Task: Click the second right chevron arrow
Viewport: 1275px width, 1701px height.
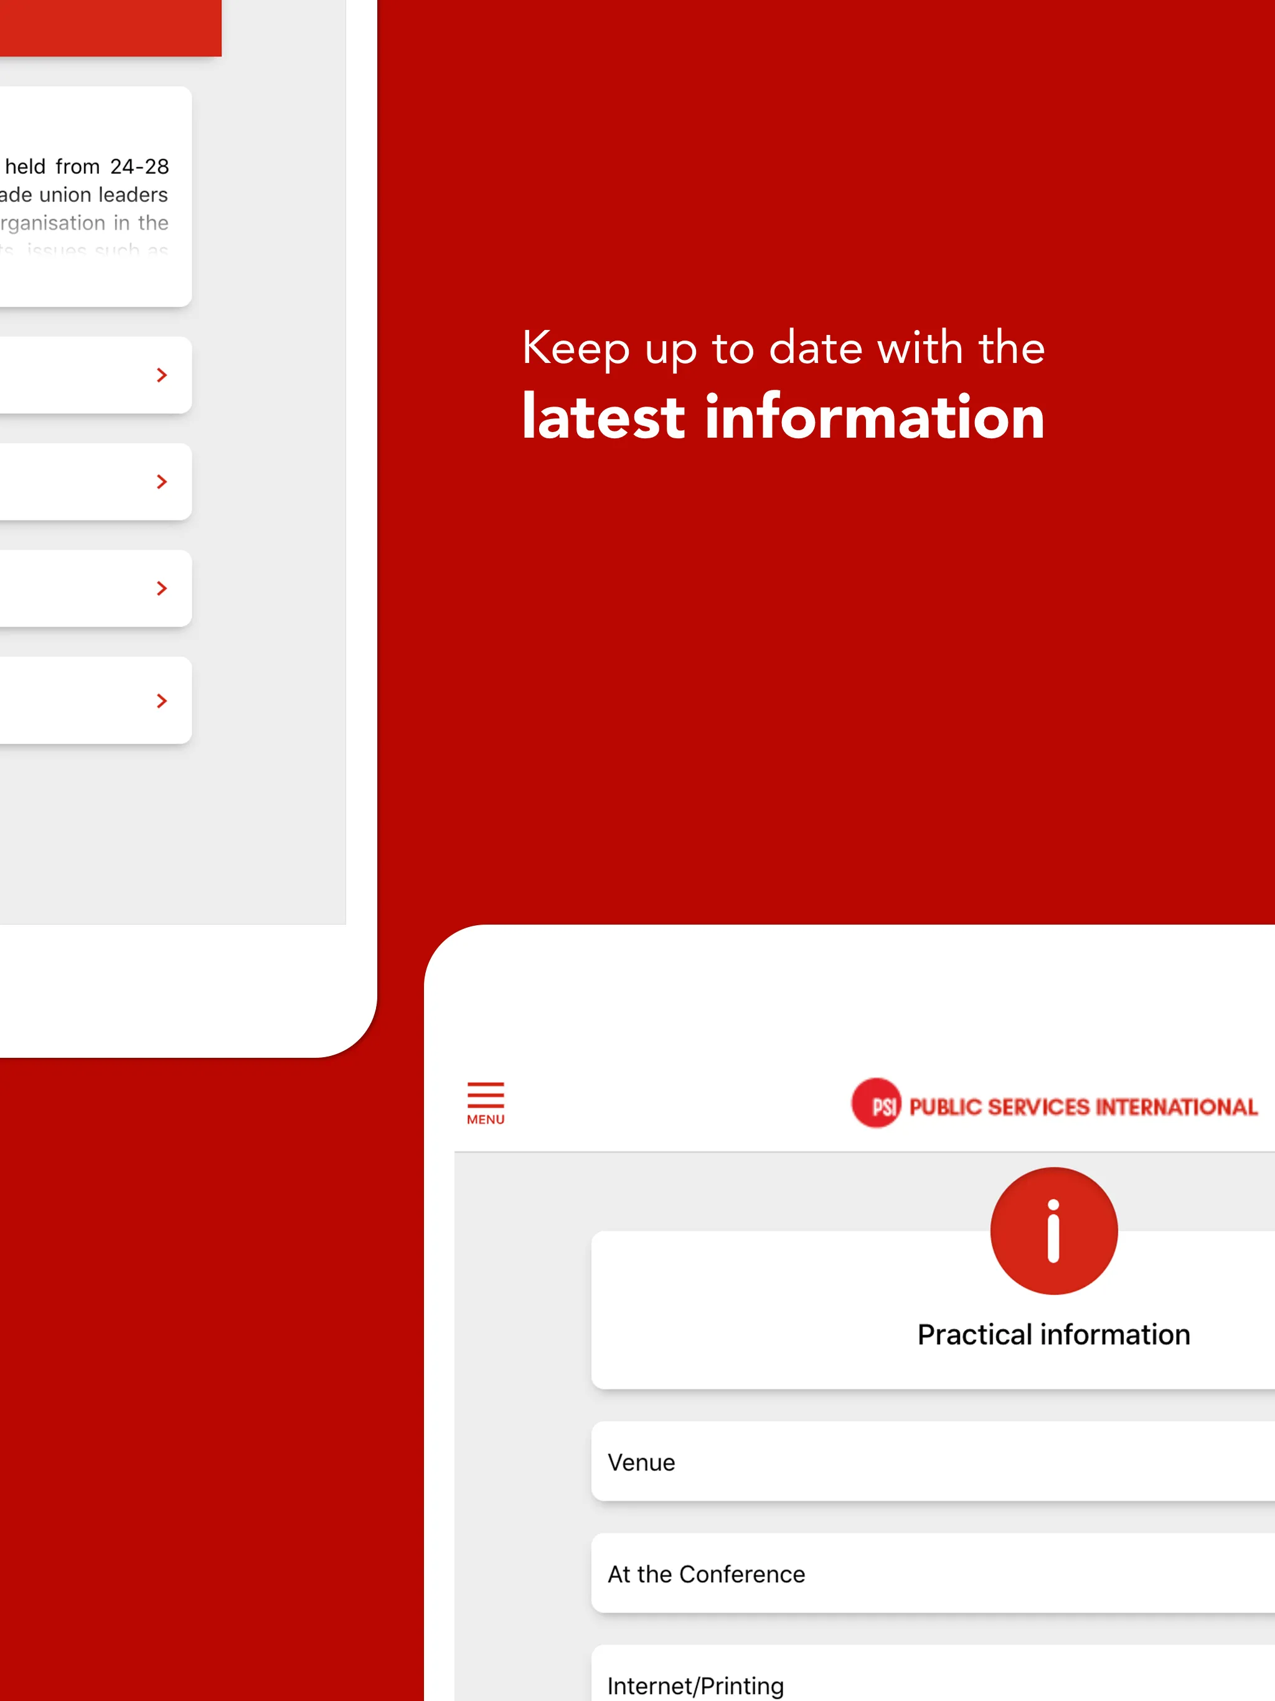Action: click(161, 481)
